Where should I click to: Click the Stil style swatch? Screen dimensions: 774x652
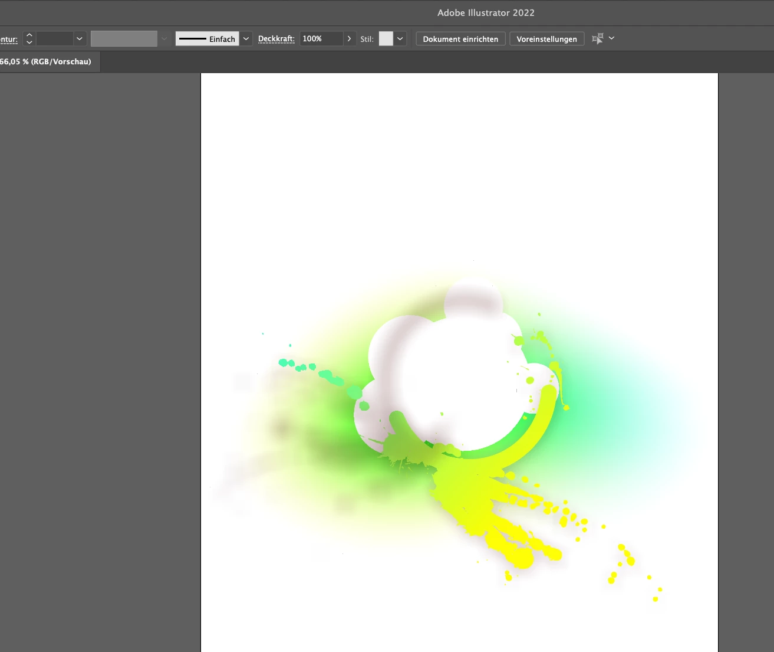[386, 39]
